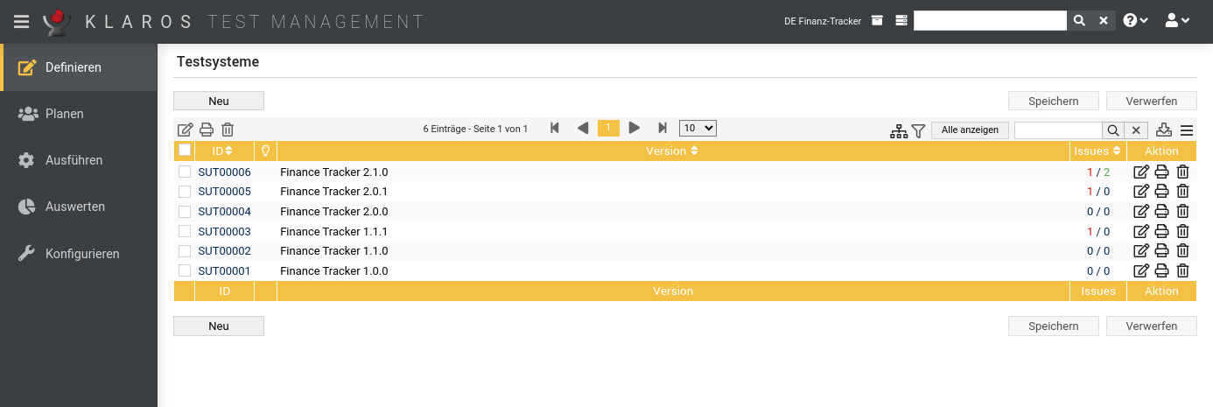This screenshot has height=407, width=1213.
Task: Go to next page of entries
Action: click(635, 128)
